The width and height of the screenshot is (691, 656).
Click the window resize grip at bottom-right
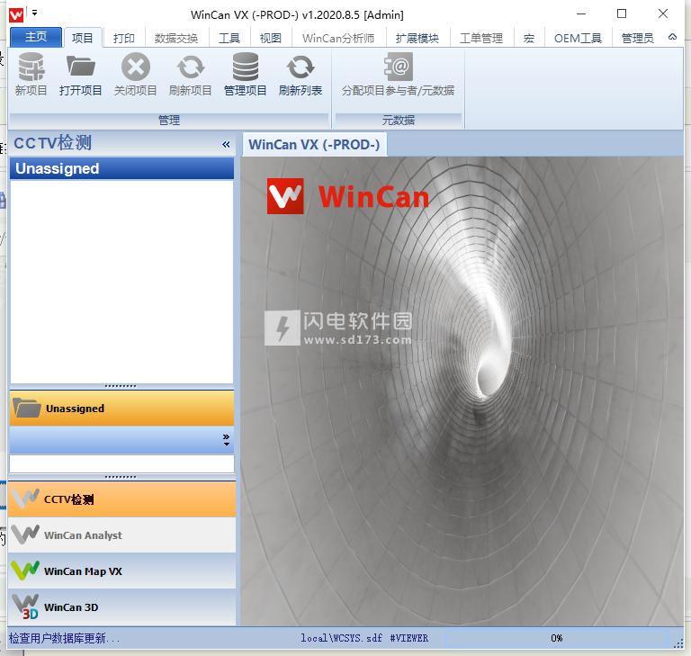click(678, 643)
